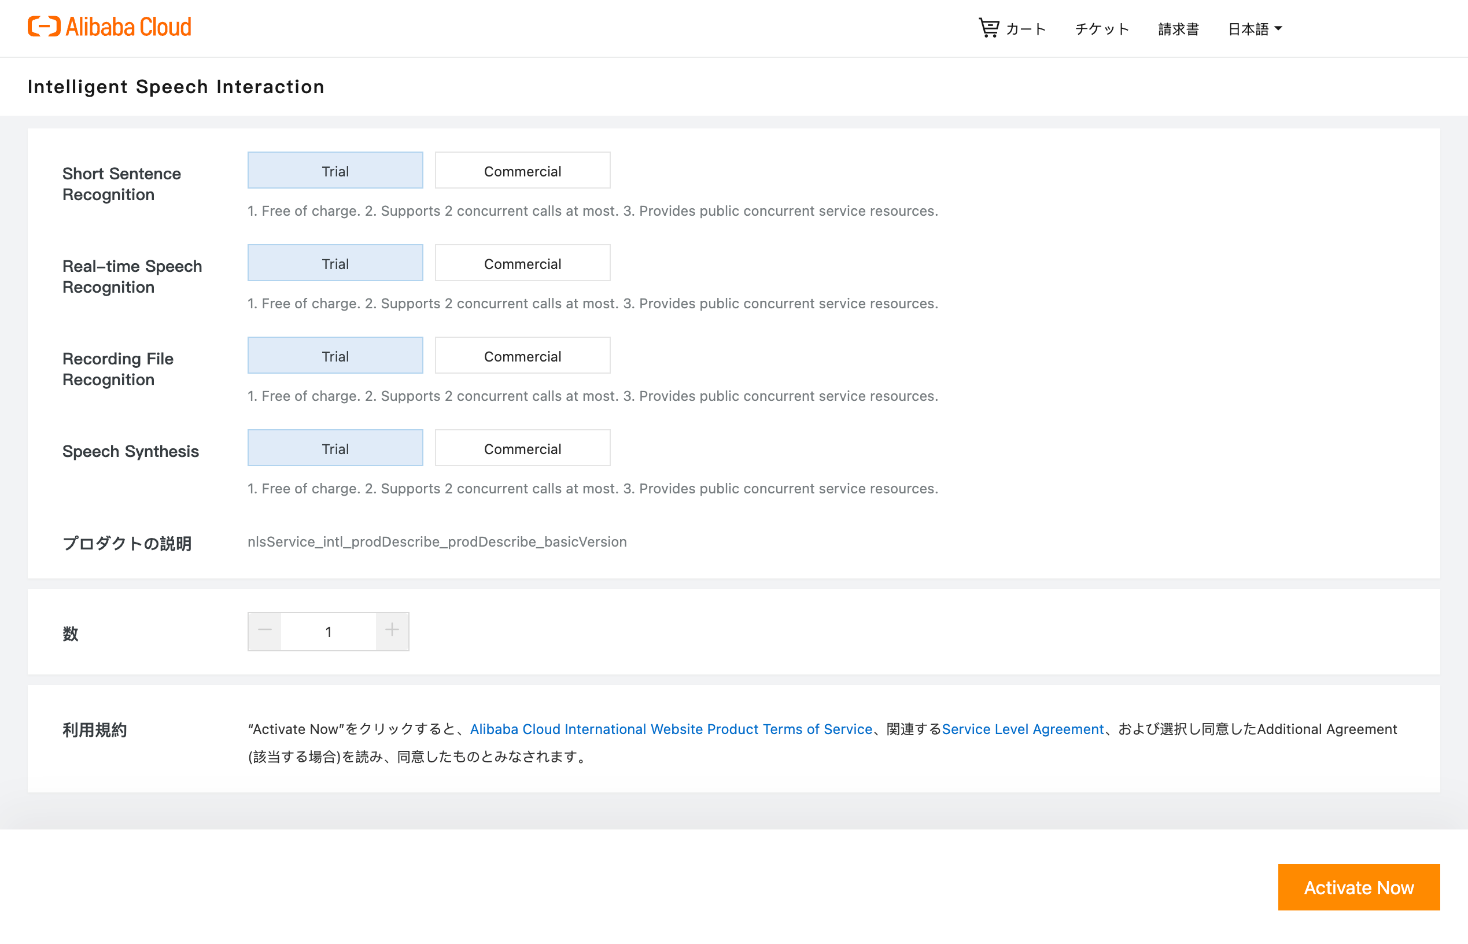1468x944 pixels.
Task: Open the Service Level Agreement link
Action: point(1023,729)
